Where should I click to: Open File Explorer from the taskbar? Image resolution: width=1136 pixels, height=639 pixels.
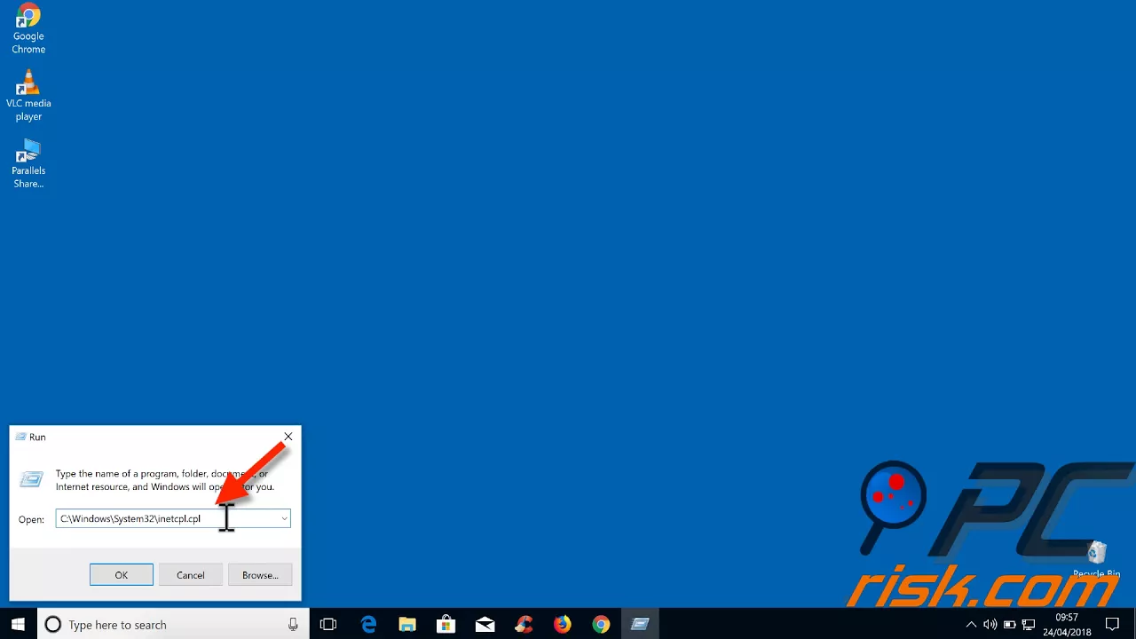tap(407, 625)
